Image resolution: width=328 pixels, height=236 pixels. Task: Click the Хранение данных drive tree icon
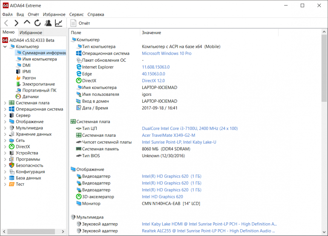click(x=12, y=134)
